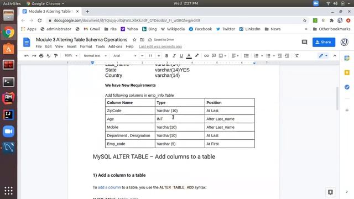Screen dimensions: 354x199
Task: Open the Arial font dropdown
Action: [124, 56]
